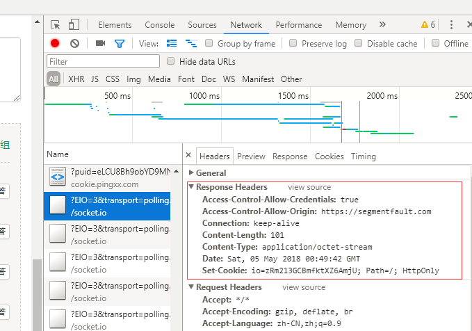Click the 2000 ms timeline marker
The image size is (472, 331).
tap(382, 96)
